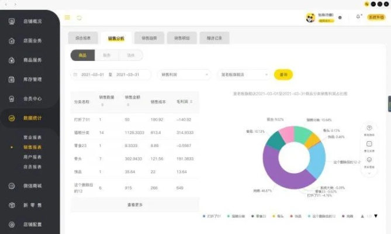Toggle sidebar with the hamburger menu icon

(67, 18)
